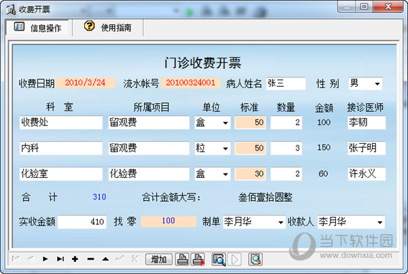
Task: Click the 病人姓名 field containing 张三
Action: (x=286, y=83)
